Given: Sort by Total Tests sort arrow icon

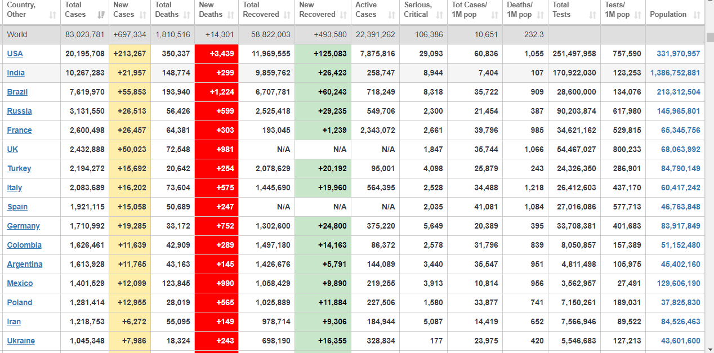Looking at the screenshot, I should point(593,15).
